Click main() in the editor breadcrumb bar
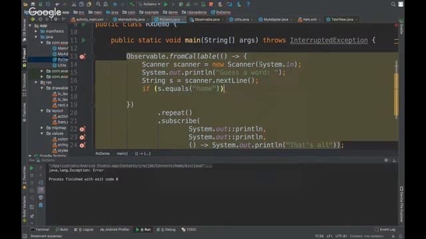The image size is (426, 239). (x=122, y=153)
